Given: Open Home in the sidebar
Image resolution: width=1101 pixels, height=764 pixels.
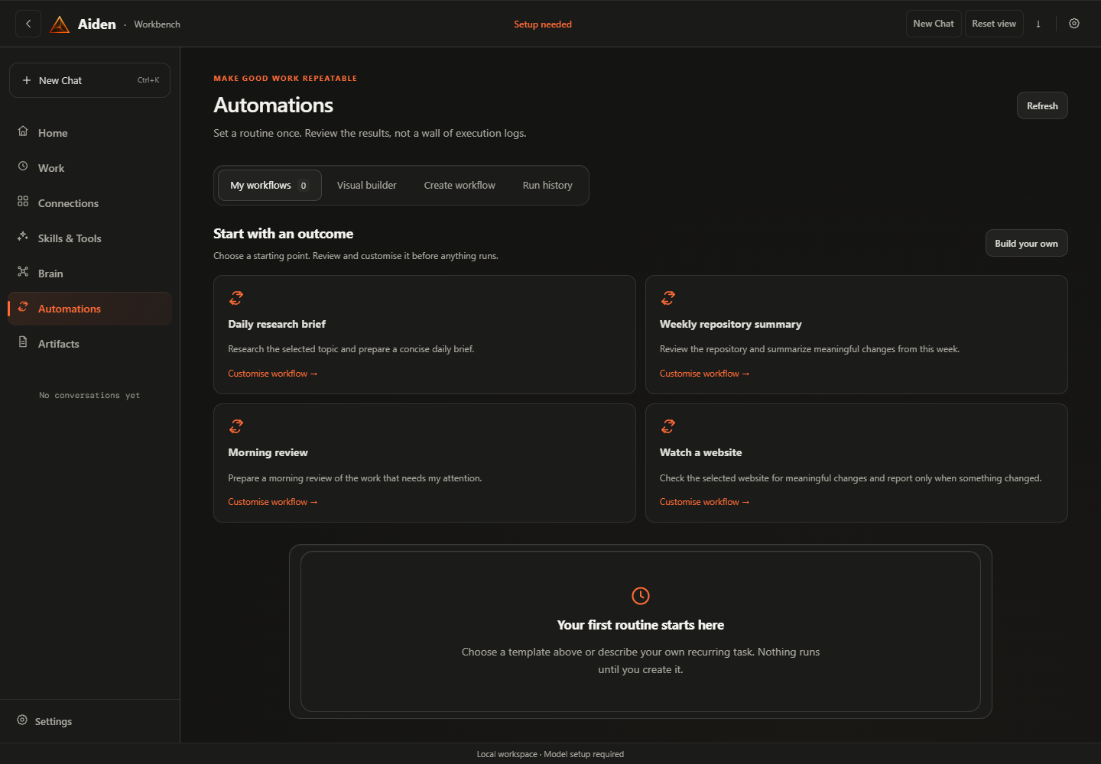Looking at the screenshot, I should (89, 133).
